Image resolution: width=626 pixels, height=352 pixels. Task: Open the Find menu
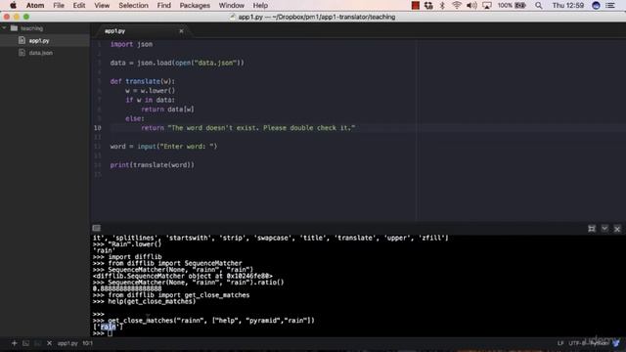[163, 5]
